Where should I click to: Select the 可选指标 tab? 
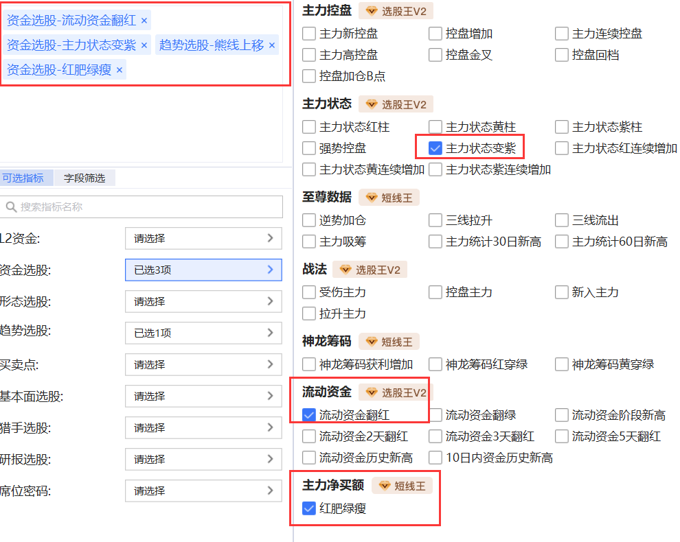(x=23, y=178)
